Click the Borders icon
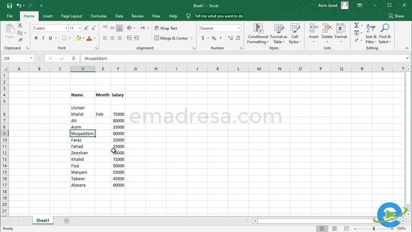This screenshot has height=232, width=412. [x=64, y=38]
